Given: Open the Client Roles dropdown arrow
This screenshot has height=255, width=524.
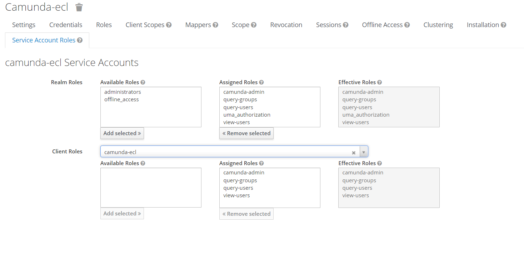Looking at the screenshot, I should [x=364, y=152].
